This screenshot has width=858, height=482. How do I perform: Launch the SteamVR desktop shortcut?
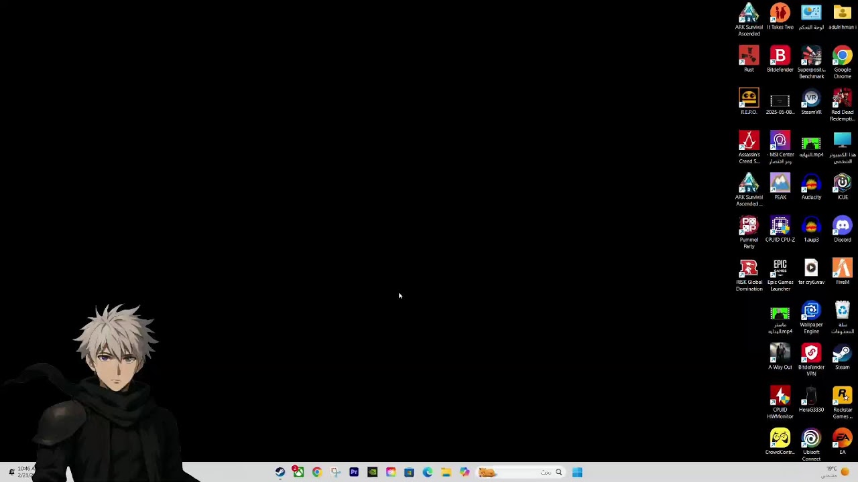(x=811, y=102)
